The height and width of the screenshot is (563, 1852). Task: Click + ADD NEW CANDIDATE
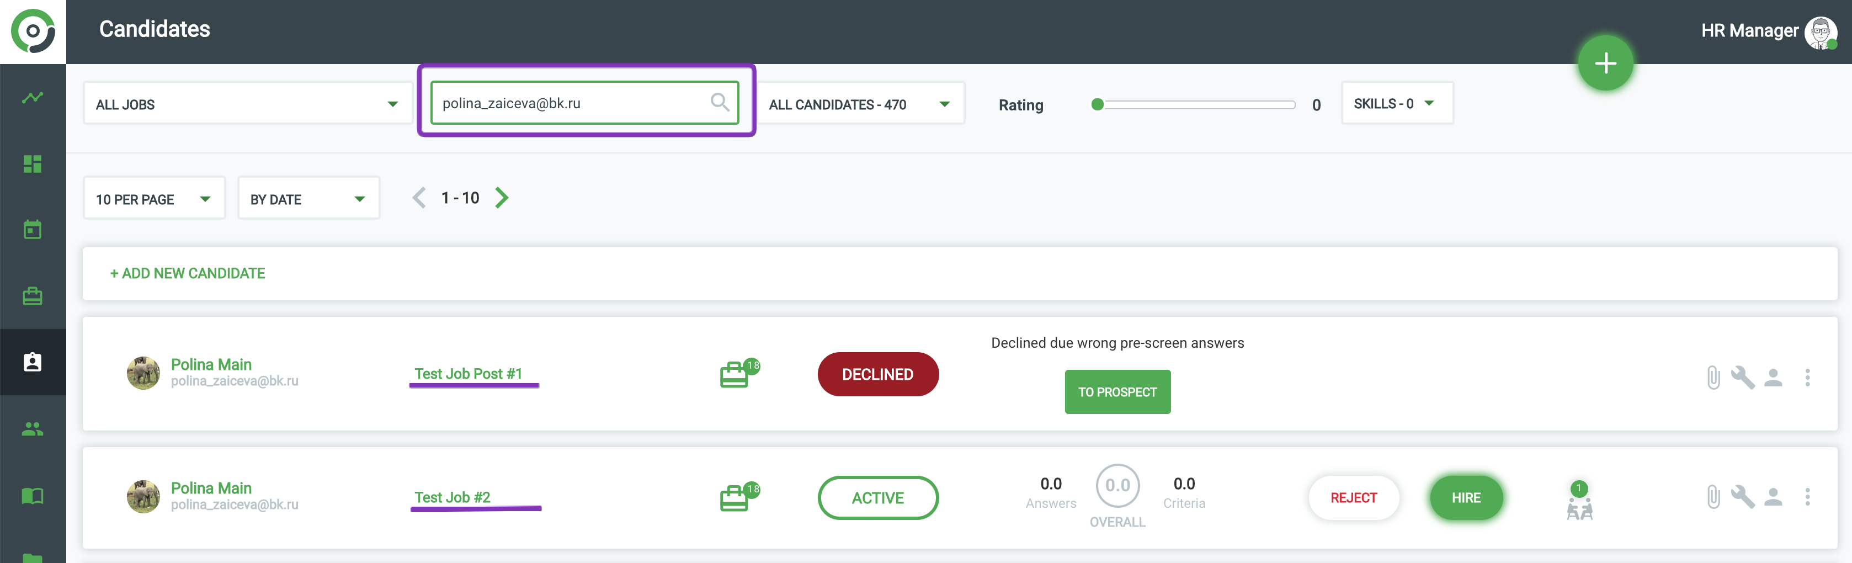coord(188,273)
